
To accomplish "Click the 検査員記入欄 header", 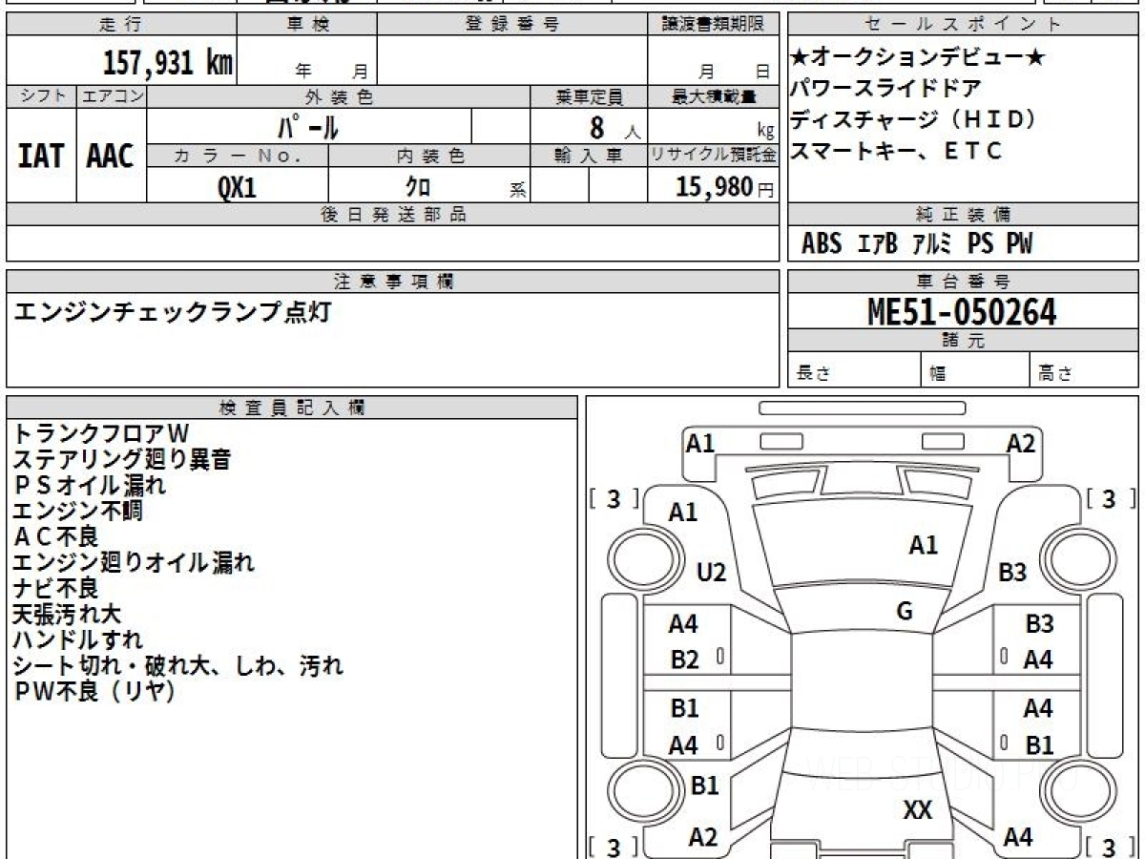I will pos(292,408).
